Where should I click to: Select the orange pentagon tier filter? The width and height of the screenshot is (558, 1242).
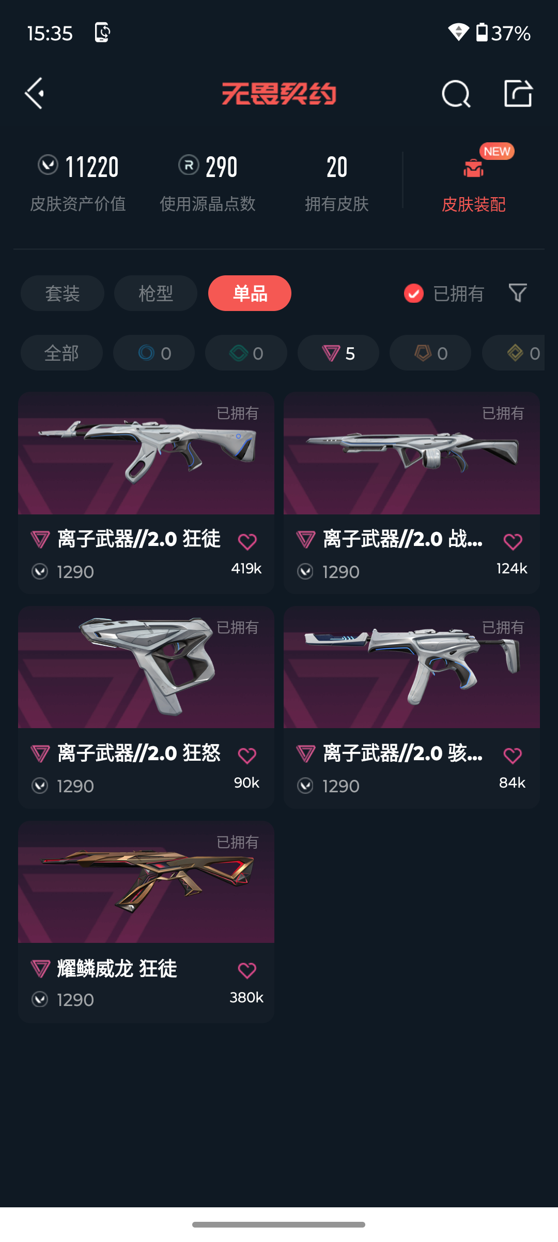430,353
